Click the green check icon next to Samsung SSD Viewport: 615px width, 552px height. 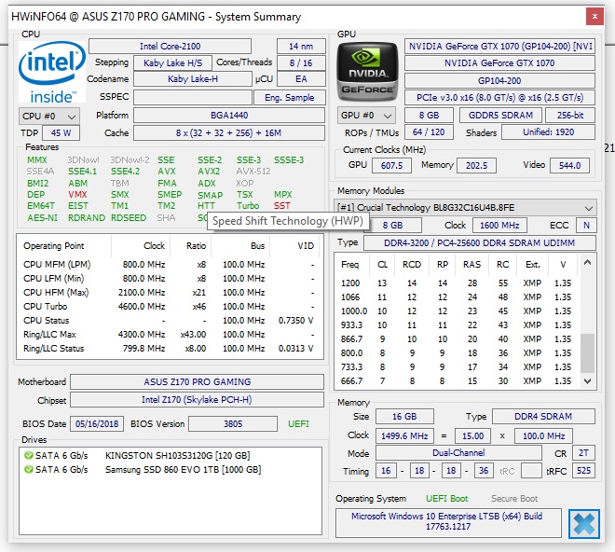tap(28, 470)
